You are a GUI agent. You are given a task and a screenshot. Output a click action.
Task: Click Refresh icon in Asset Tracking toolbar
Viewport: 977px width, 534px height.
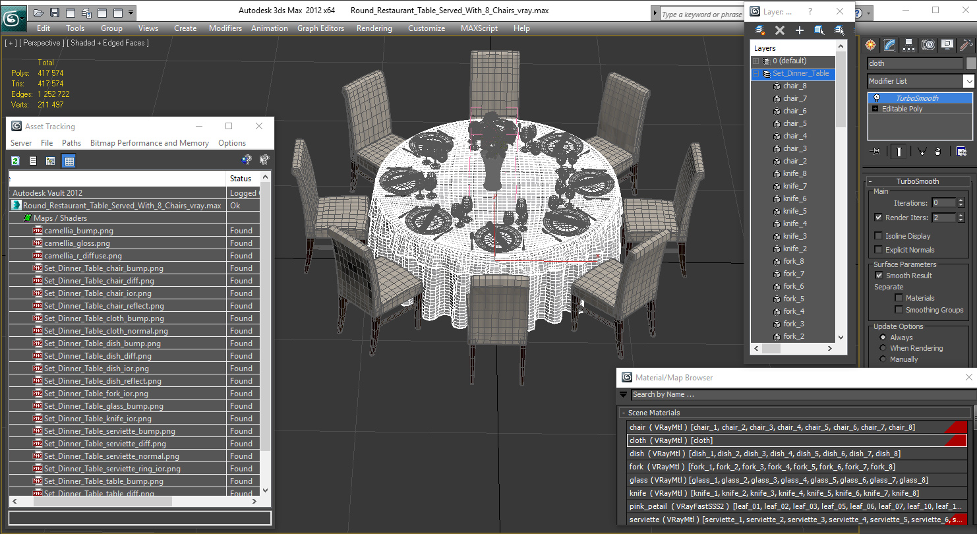click(15, 160)
